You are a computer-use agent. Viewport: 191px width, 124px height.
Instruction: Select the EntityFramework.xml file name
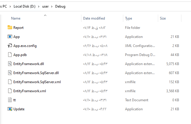(x=30, y=91)
